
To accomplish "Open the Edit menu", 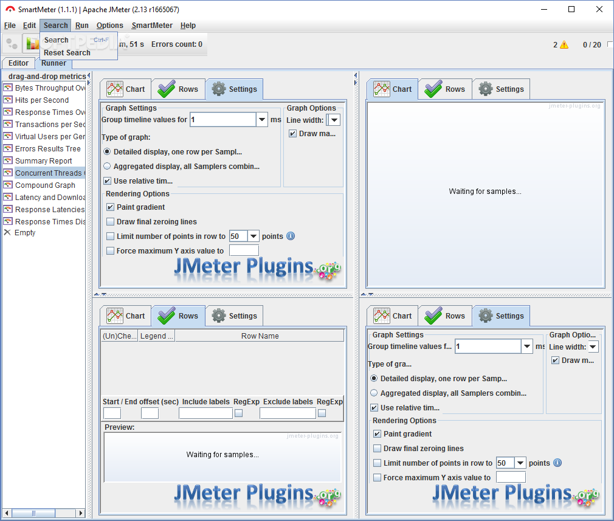I will 29,26.
